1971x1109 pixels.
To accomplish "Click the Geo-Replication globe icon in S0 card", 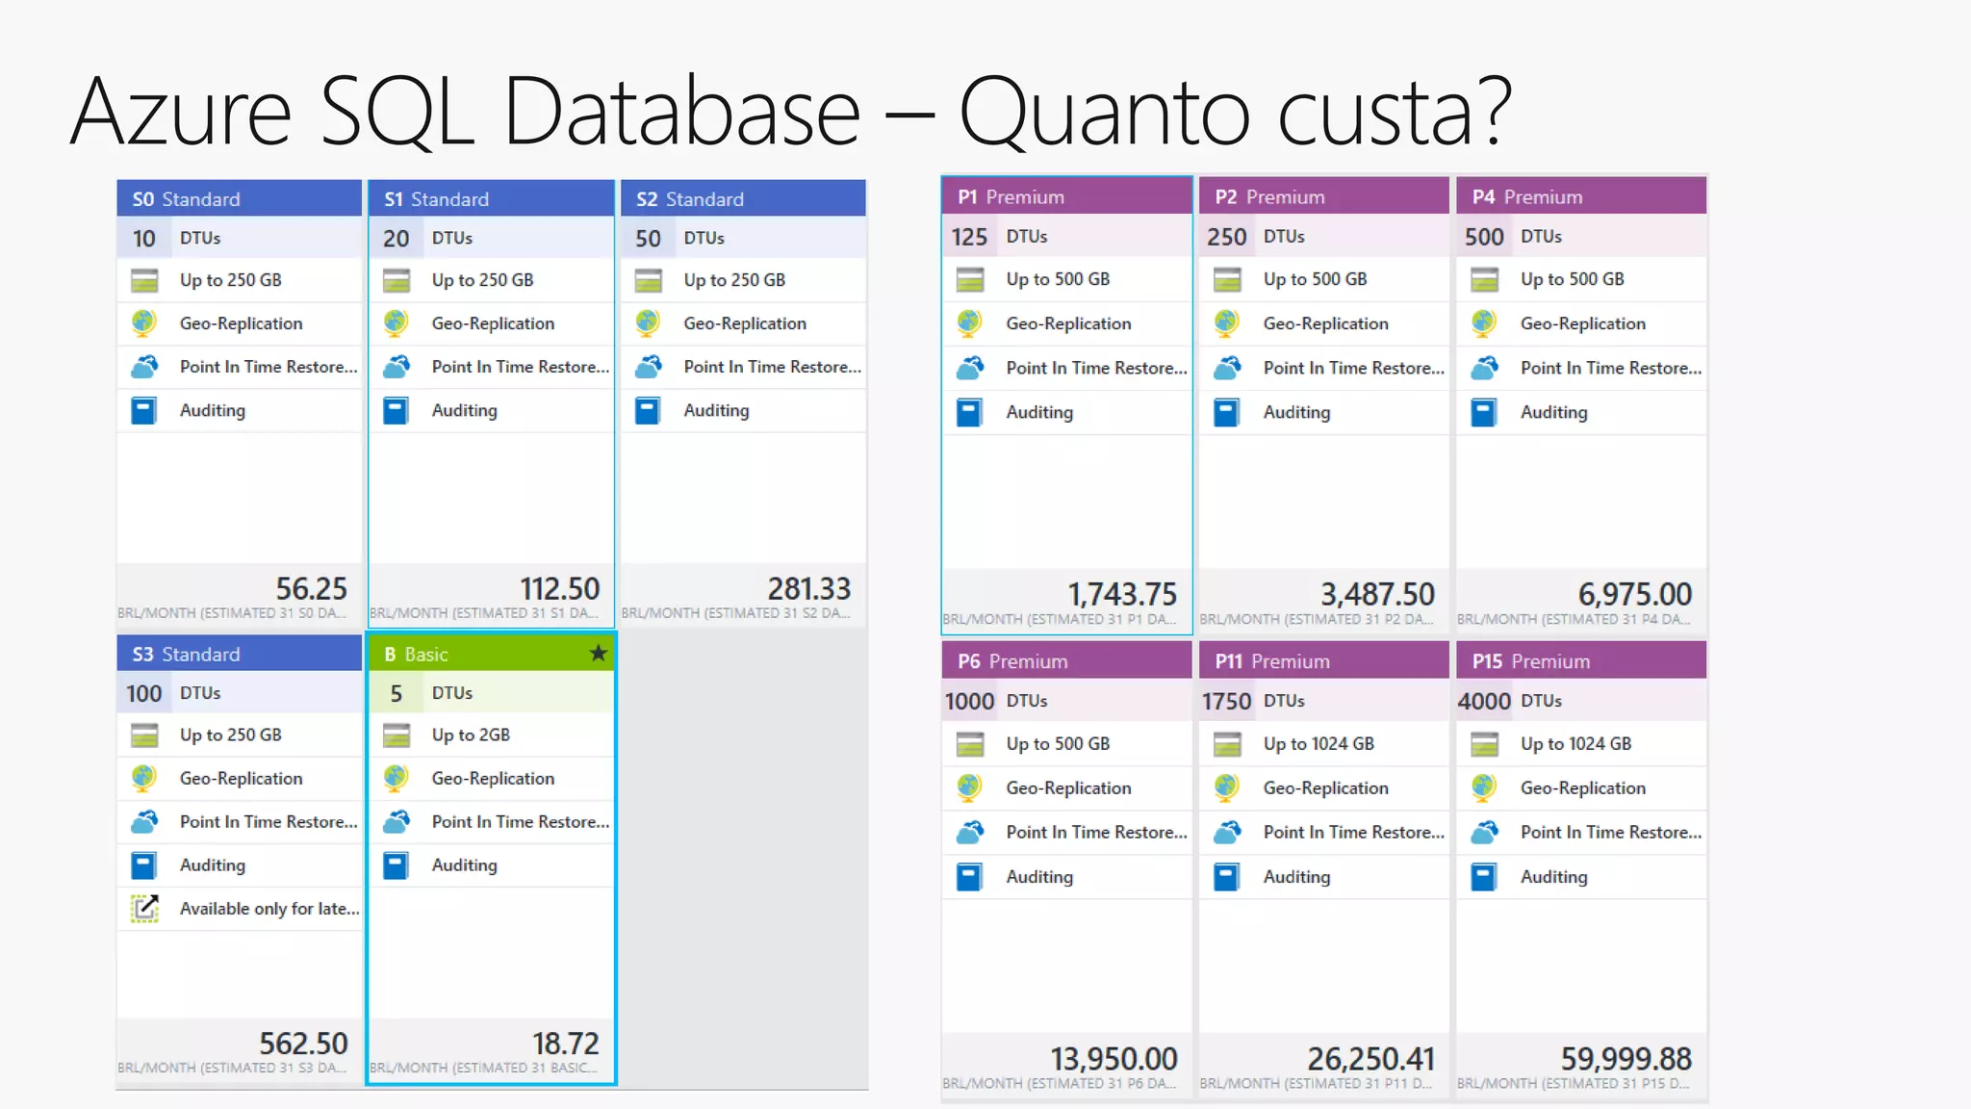I will 144,322.
